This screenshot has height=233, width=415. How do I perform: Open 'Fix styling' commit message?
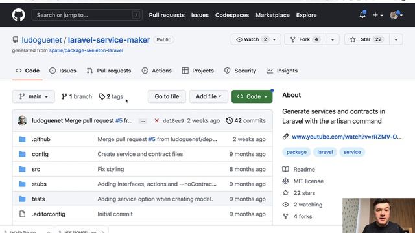111,169
